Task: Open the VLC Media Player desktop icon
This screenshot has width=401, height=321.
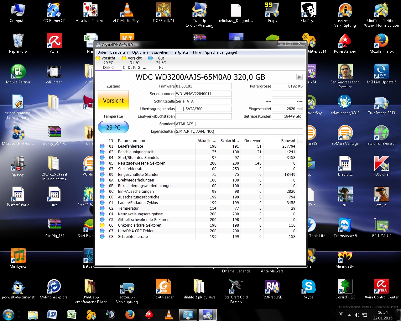Action: click(x=127, y=13)
